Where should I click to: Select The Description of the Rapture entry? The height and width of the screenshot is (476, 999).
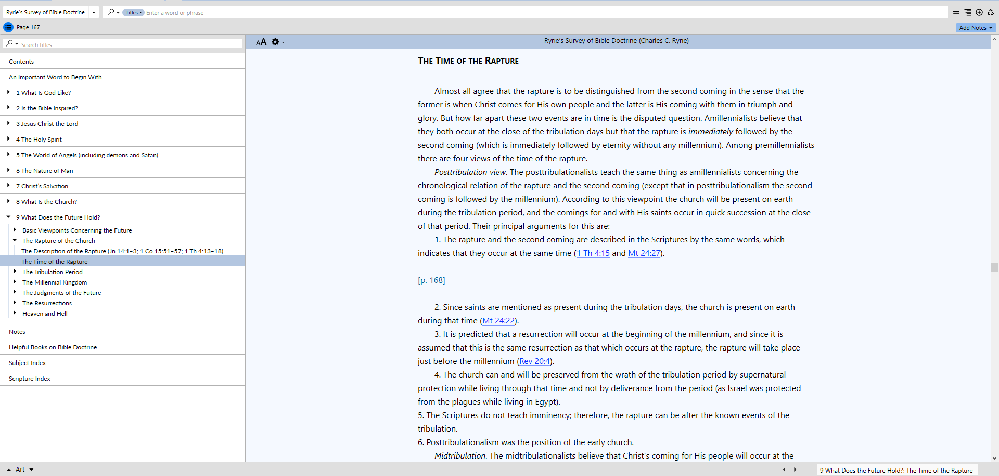pyautogui.click(x=123, y=251)
